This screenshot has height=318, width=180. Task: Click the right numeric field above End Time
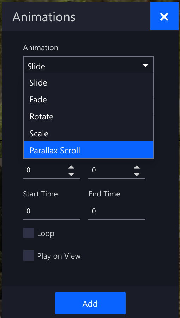[111, 170]
